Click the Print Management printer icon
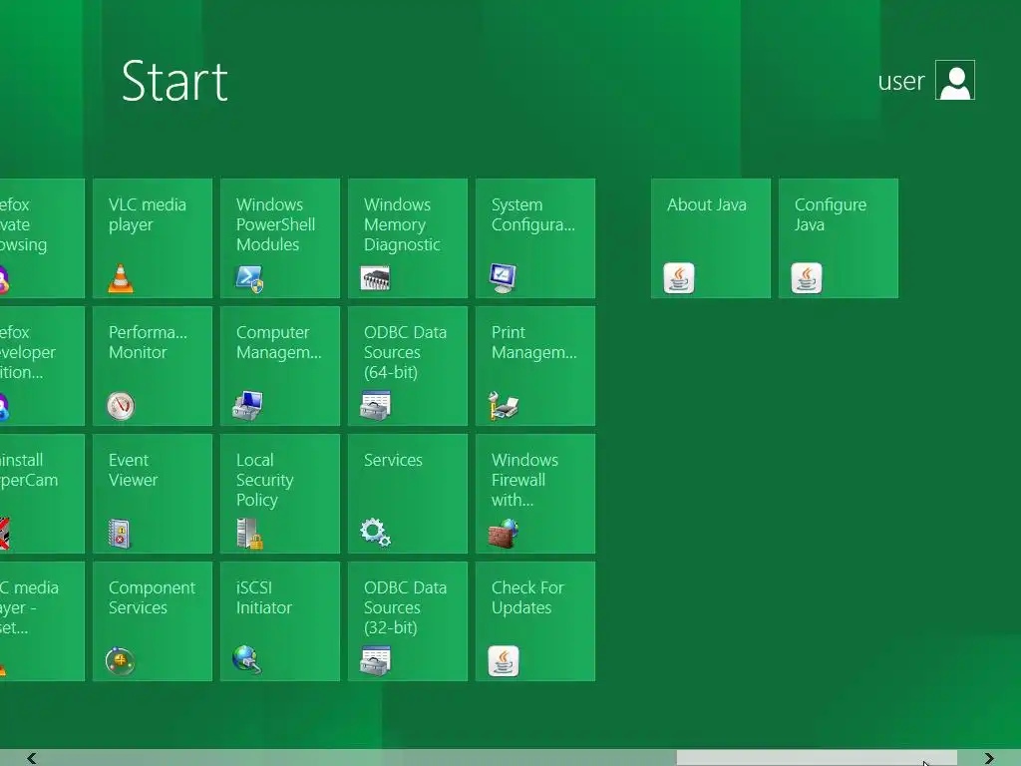1021x766 pixels. pyautogui.click(x=503, y=406)
